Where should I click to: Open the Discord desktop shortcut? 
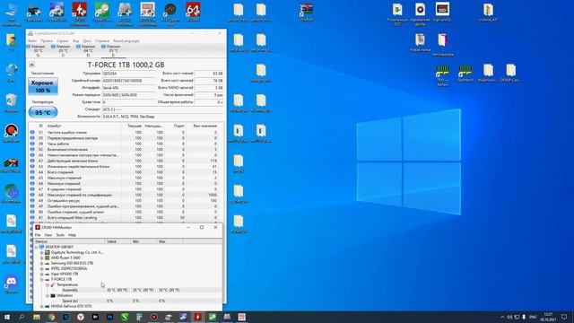[x=12, y=284]
